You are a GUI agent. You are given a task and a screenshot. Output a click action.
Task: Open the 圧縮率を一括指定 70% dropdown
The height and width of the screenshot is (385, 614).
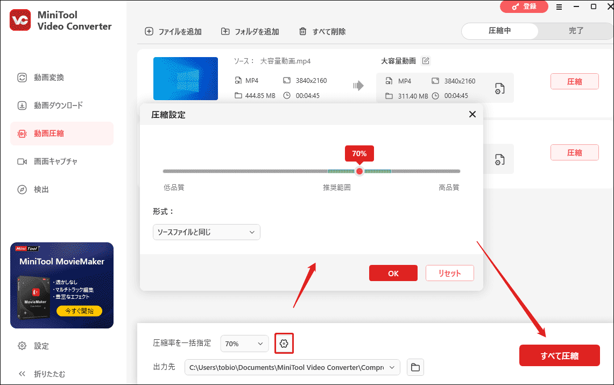pos(244,344)
